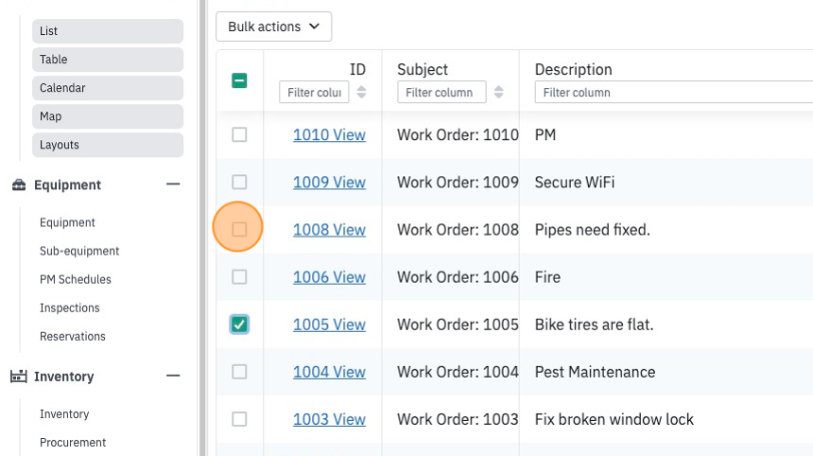The image size is (813, 456).
Task: Open Inspections in sidebar
Action: click(x=69, y=308)
